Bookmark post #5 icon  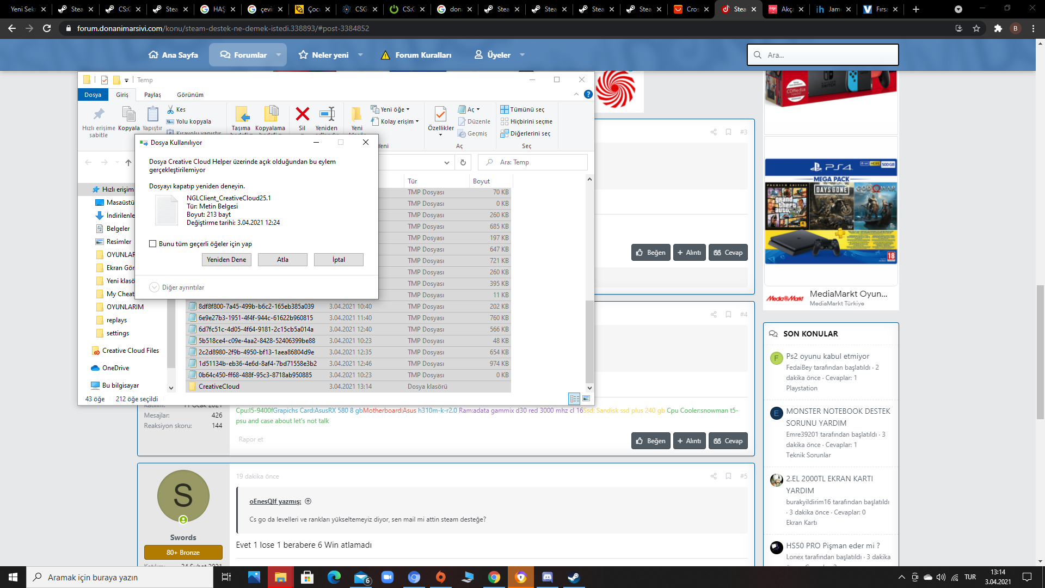click(x=728, y=476)
